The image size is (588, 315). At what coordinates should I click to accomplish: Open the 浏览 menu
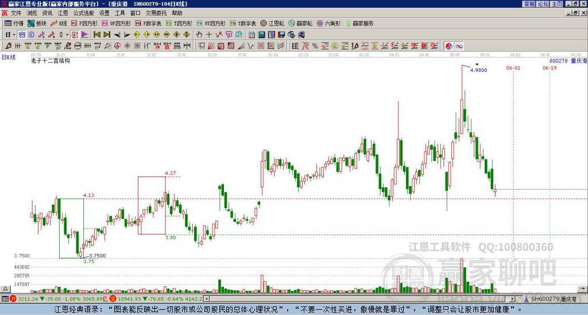pyautogui.click(x=32, y=13)
